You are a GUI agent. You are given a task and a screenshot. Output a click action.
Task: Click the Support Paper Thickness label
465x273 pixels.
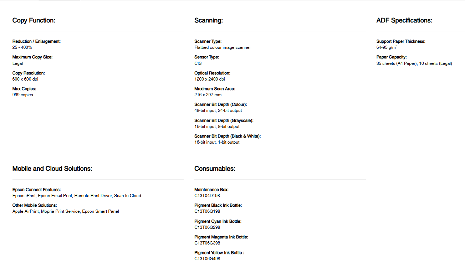pyautogui.click(x=401, y=41)
